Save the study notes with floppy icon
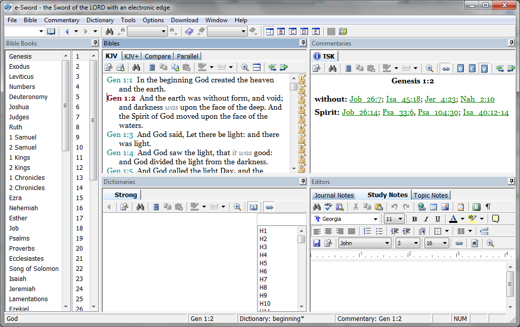Image resolution: width=520 pixels, height=327 pixels. pyautogui.click(x=317, y=243)
